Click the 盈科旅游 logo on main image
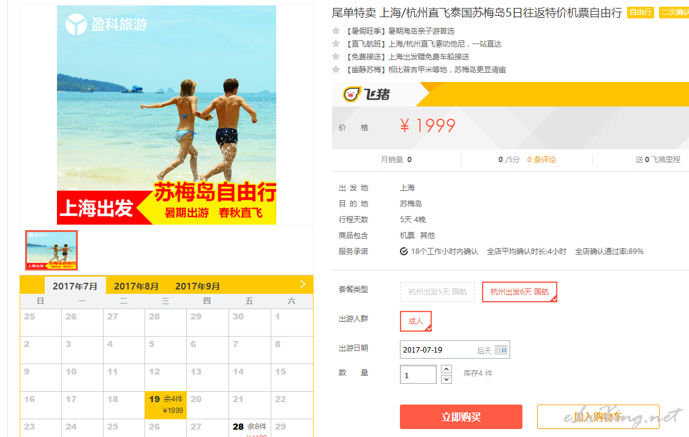Viewport: 689px width, 437px height. click(106, 24)
